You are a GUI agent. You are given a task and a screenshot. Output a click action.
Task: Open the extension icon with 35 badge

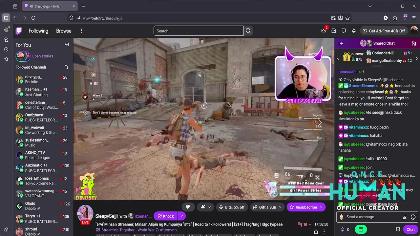[x=405, y=18]
